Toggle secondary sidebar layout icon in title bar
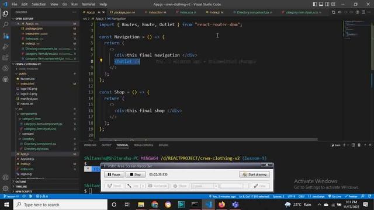The height and width of the screenshot is (210, 374). point(327,4)
